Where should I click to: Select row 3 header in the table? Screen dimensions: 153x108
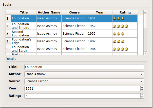[x=8, y=34]
